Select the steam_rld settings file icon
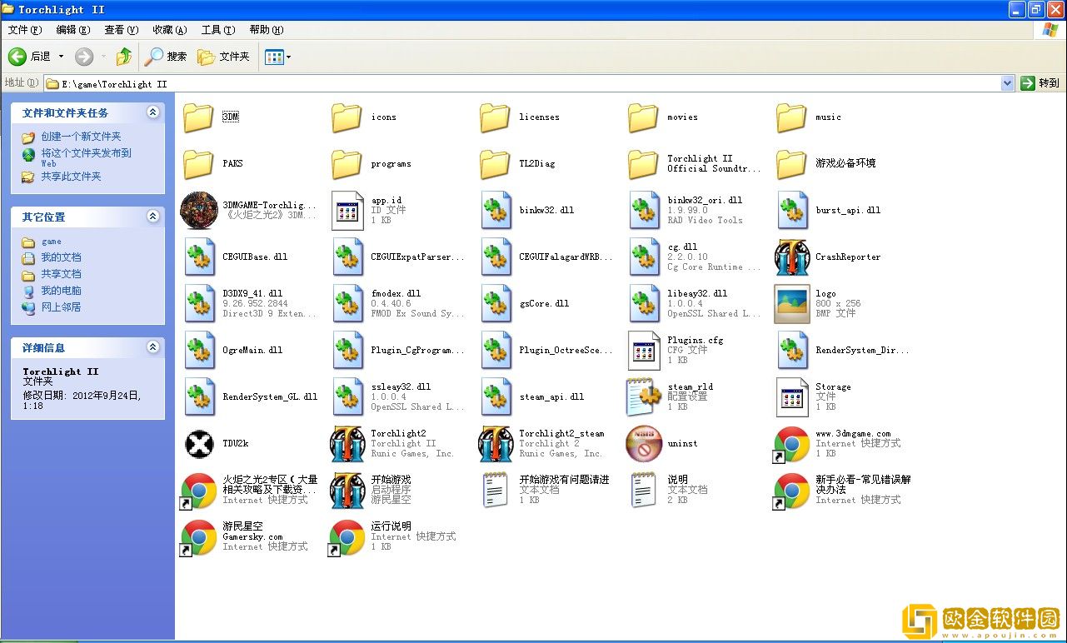Viewport: 1067px width, 643px height. (x=643, y=397)
